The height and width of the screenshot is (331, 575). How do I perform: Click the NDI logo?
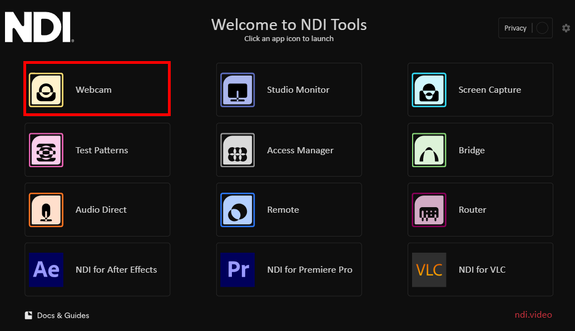pos(39,27)
